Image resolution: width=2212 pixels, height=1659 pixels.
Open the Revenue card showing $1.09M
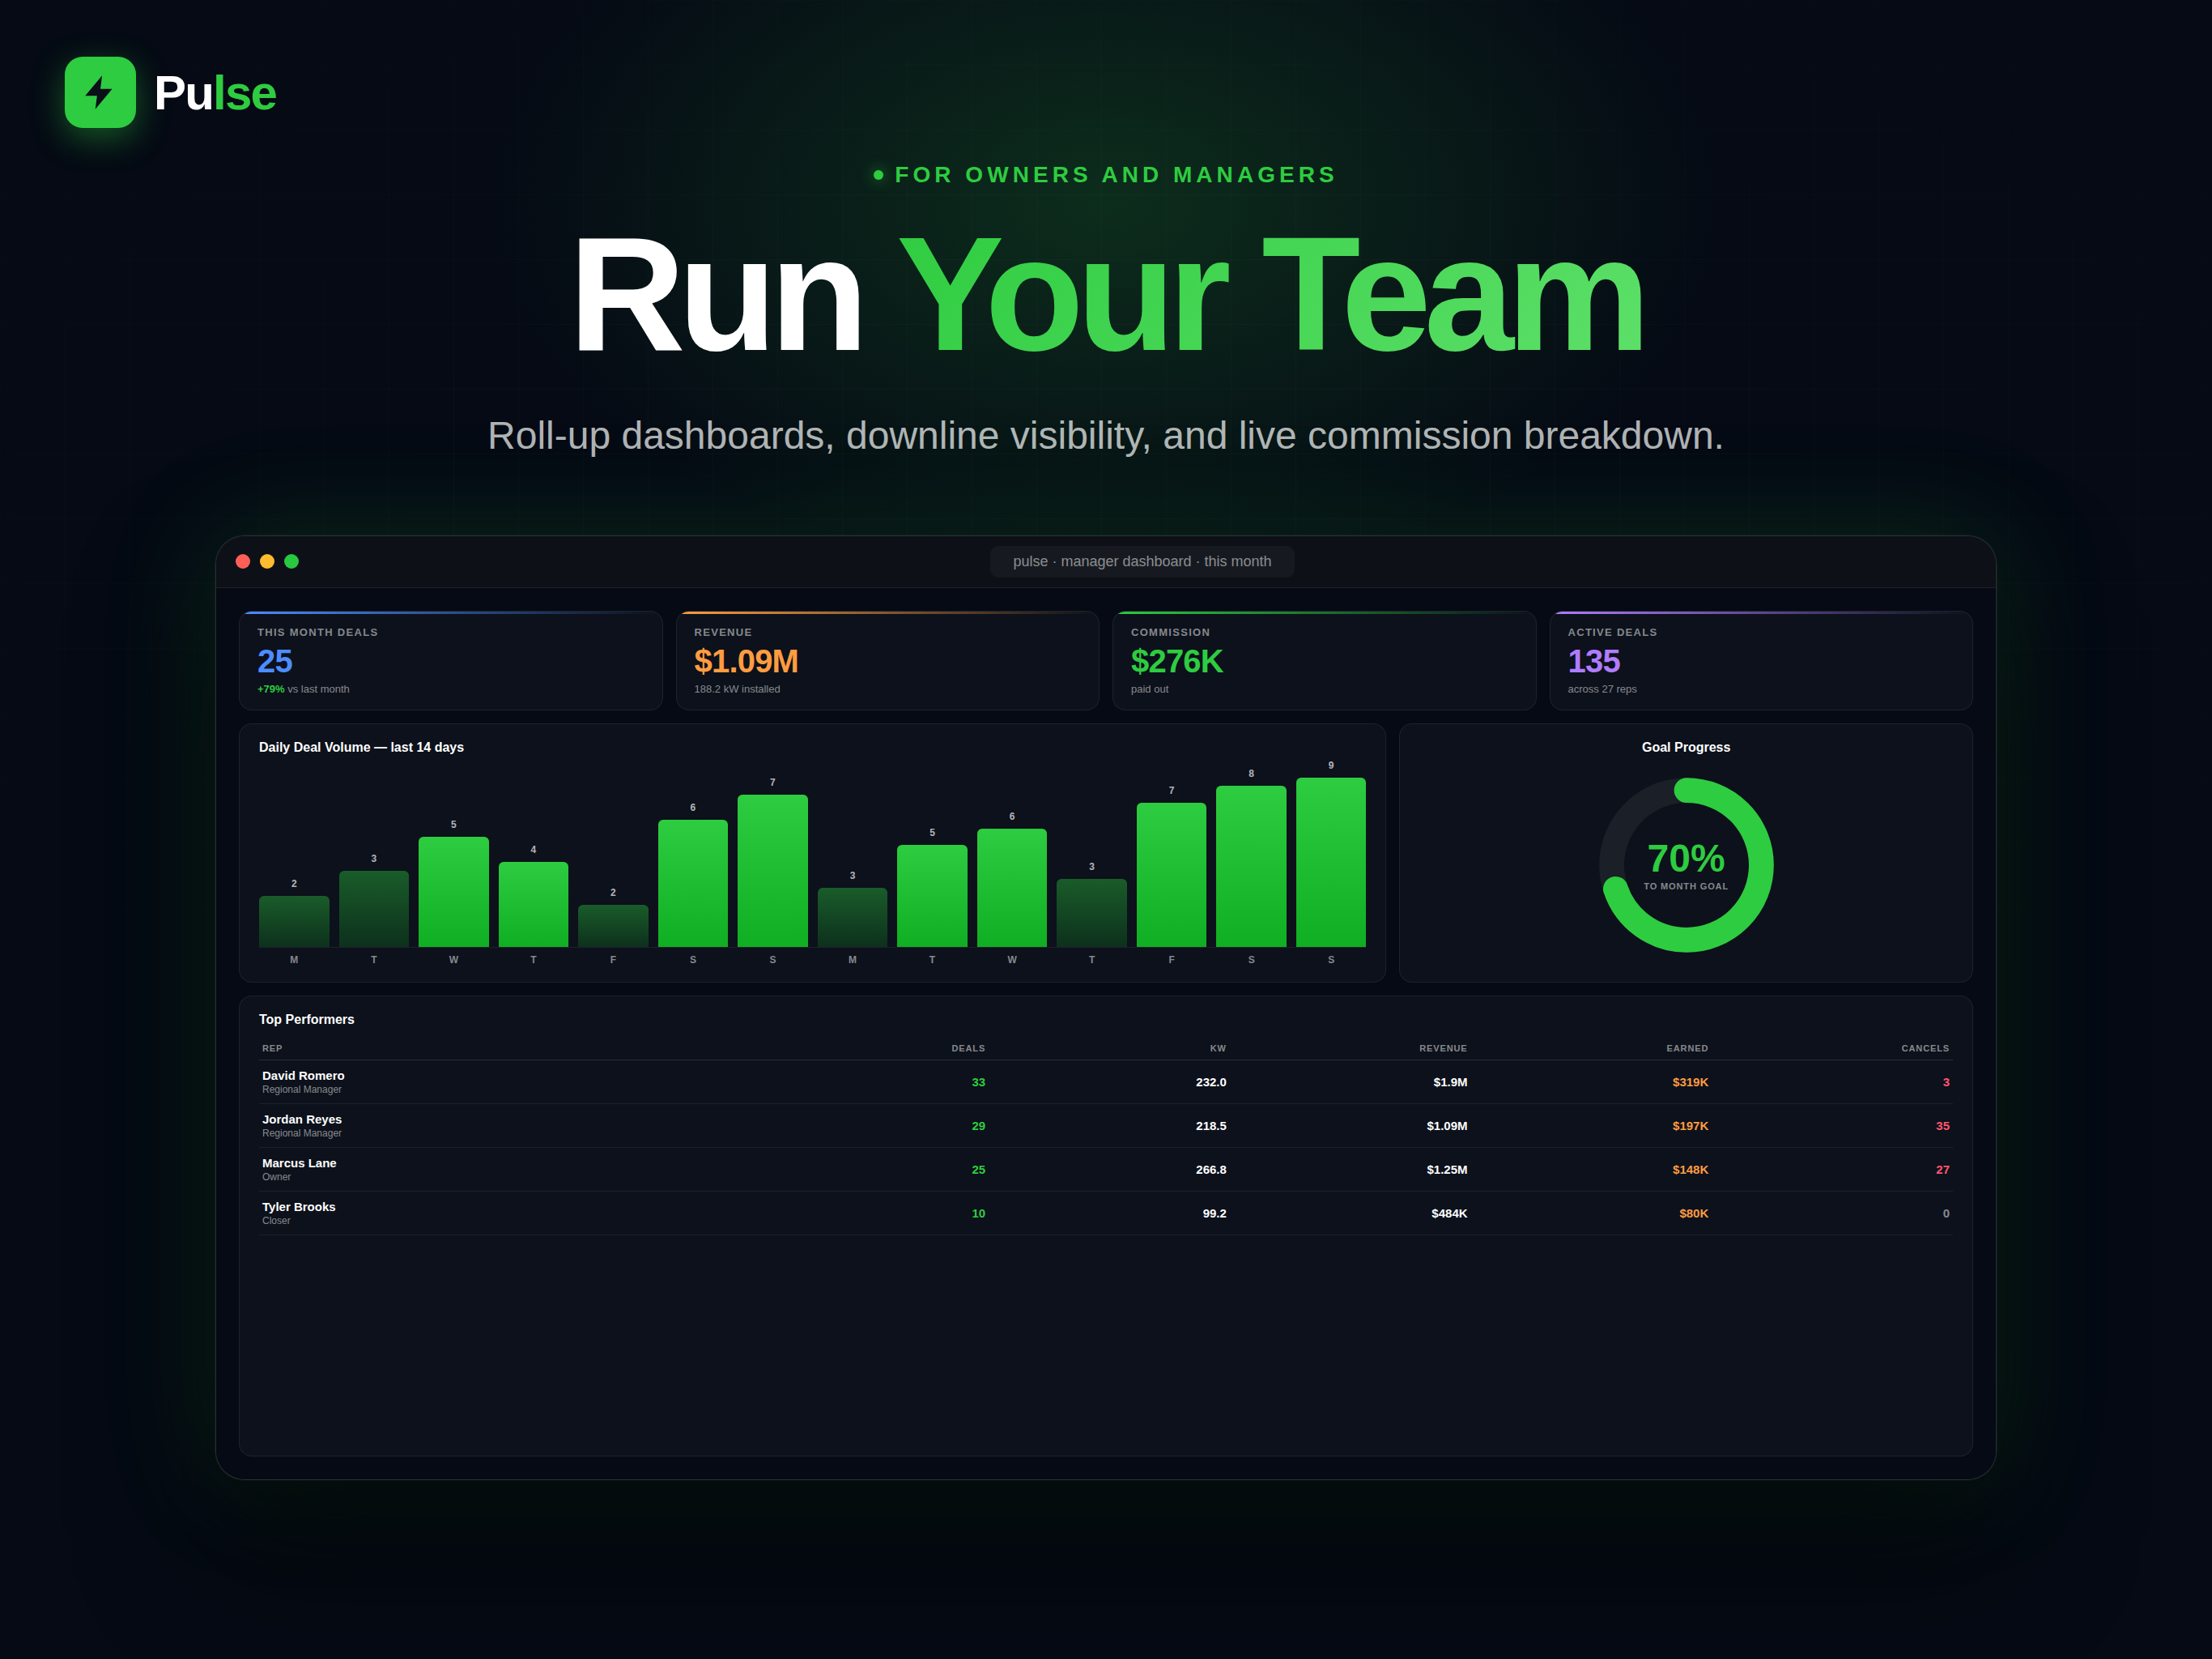(887, 660)
